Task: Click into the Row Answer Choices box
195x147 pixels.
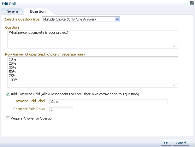Action: coord(93,72)
